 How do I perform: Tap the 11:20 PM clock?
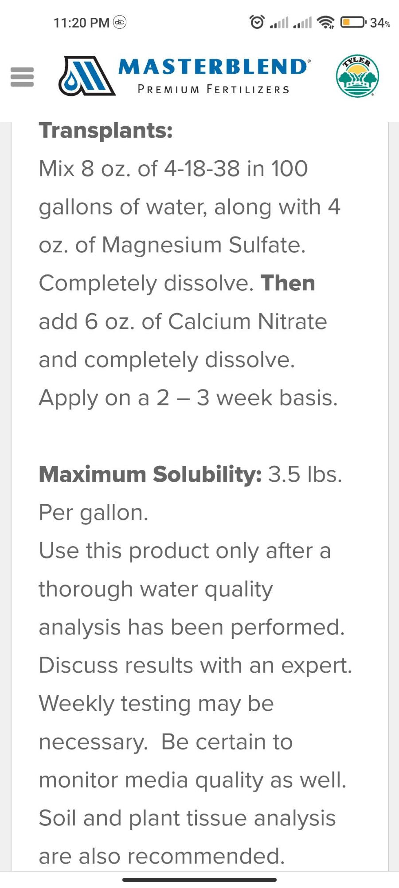tap(82, 23)
